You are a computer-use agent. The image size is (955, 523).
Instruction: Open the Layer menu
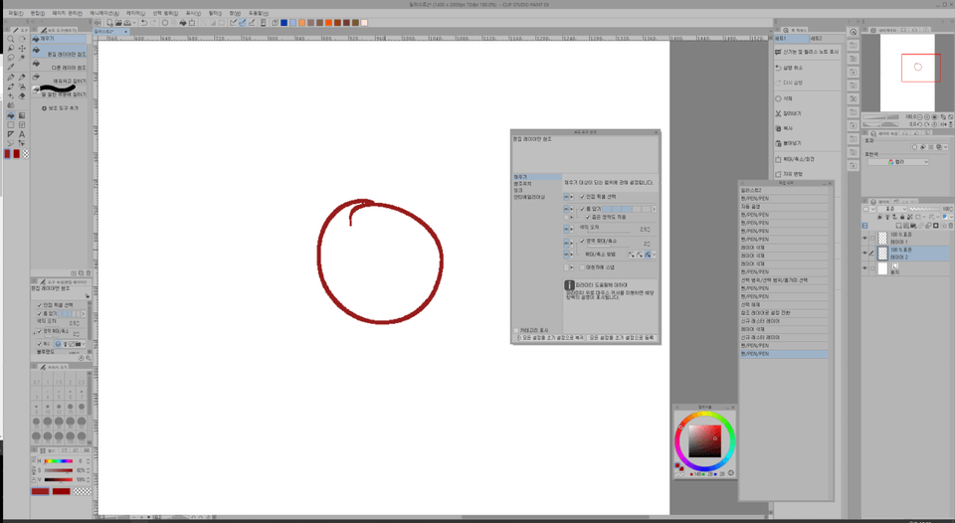pos(135,13)
